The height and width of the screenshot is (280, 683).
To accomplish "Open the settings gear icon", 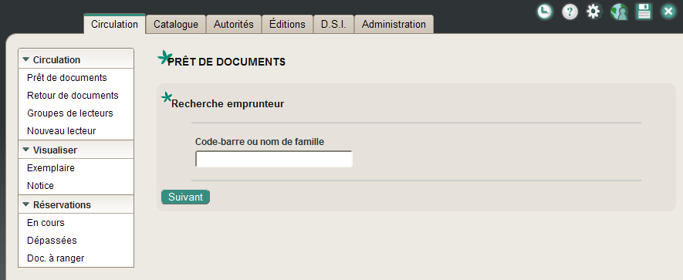I will 593,12.
